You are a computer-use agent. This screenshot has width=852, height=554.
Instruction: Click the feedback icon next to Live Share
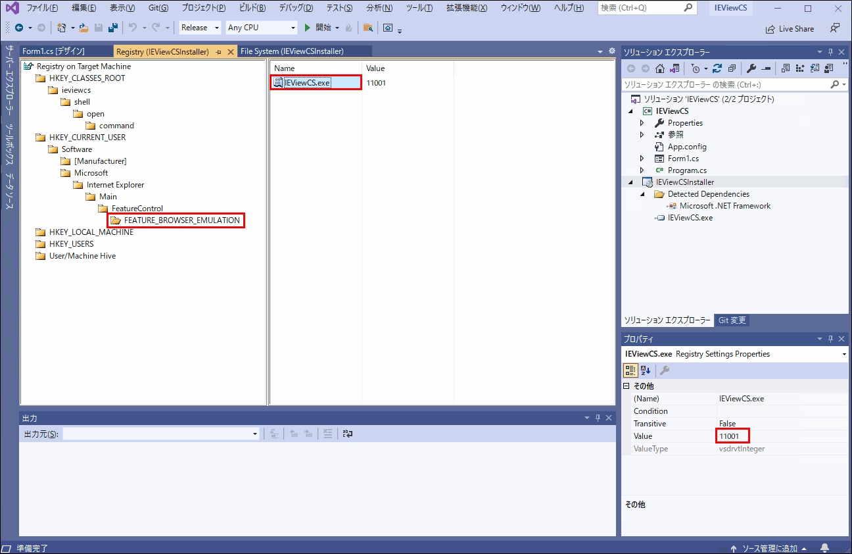(x=835, y=28)
